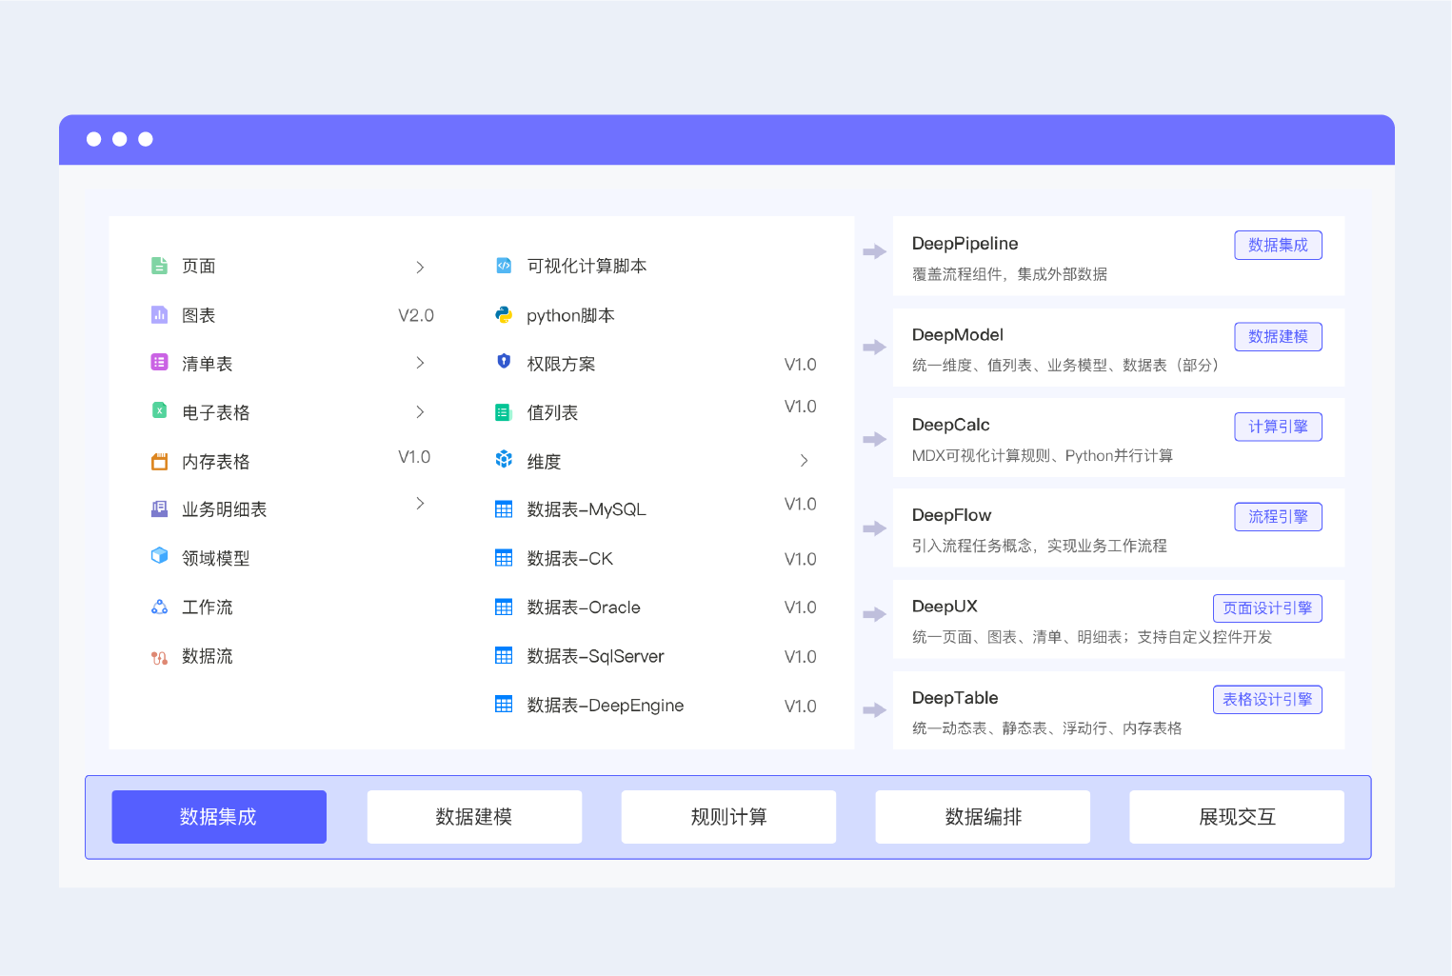Image resolution: width=1452 pixels, height=976 pixels.
Task: Click the python脚本 Python logo icon
Action: [504, 314]
